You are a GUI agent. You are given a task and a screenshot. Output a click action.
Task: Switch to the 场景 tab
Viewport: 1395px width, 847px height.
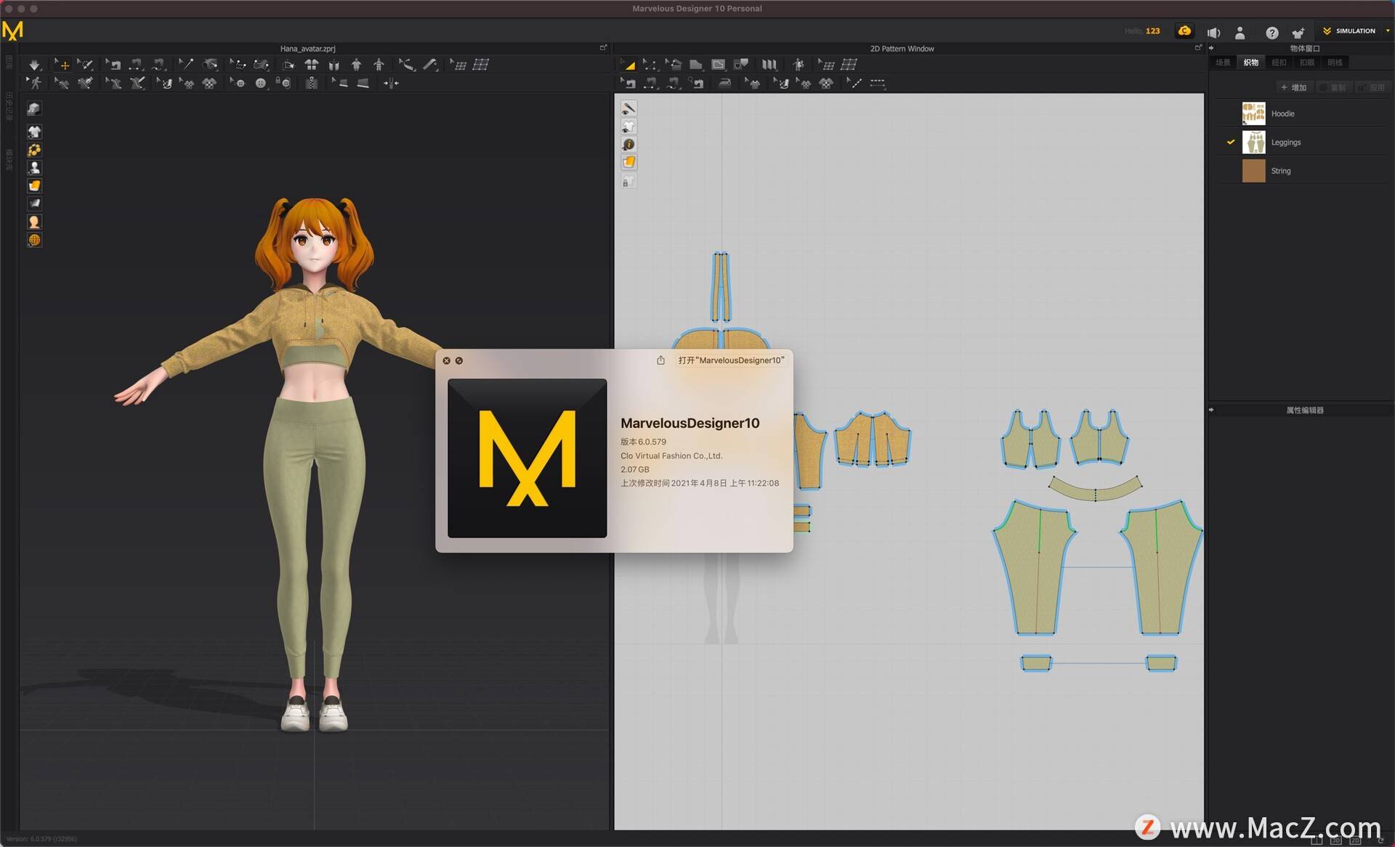[x=1224, y=62]
